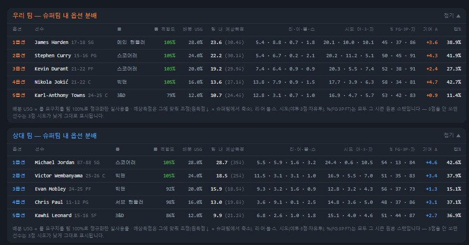Click the 41.9% value in Curry's row
469x245 pixels.
coord(454,56)
